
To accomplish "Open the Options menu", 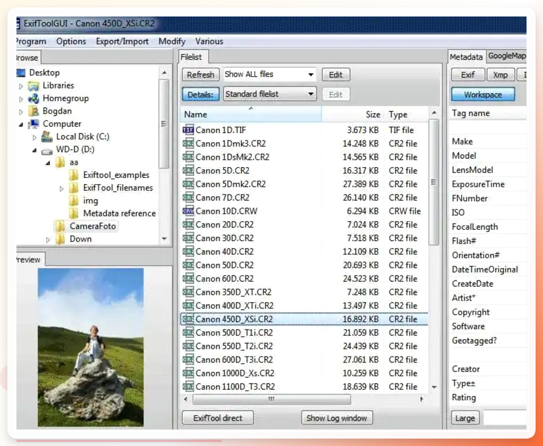I will pyautogui.click(x=71, y=42).
